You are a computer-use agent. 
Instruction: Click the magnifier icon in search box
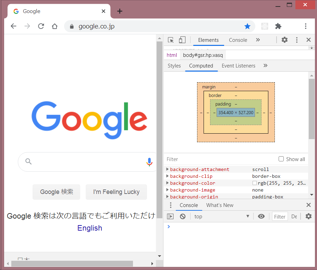pyautogui.click(x=28, y=161)
